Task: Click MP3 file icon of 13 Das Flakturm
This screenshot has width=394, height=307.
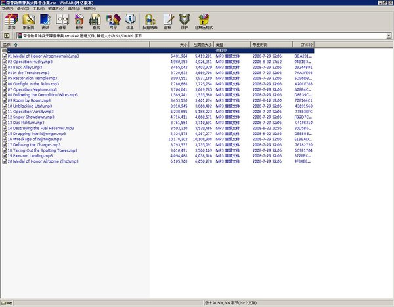Action: tap(5, 123)
